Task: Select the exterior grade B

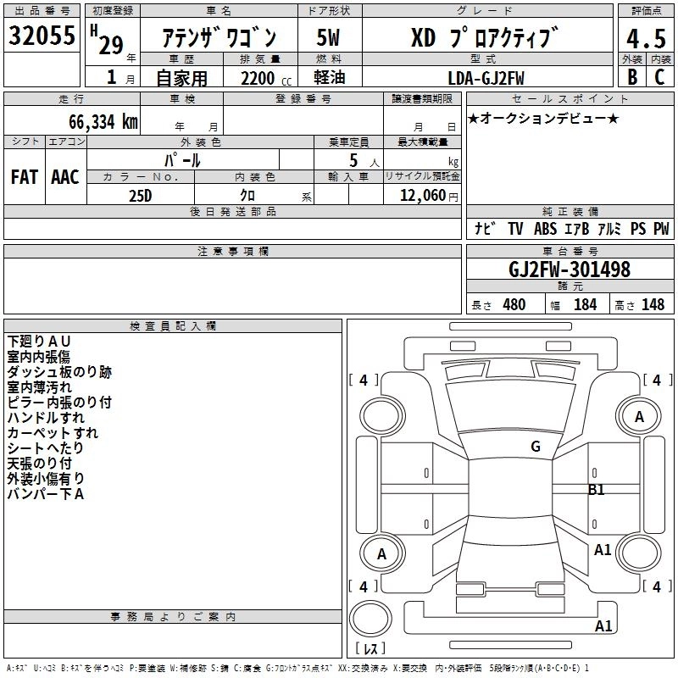Action: point(632,77)
